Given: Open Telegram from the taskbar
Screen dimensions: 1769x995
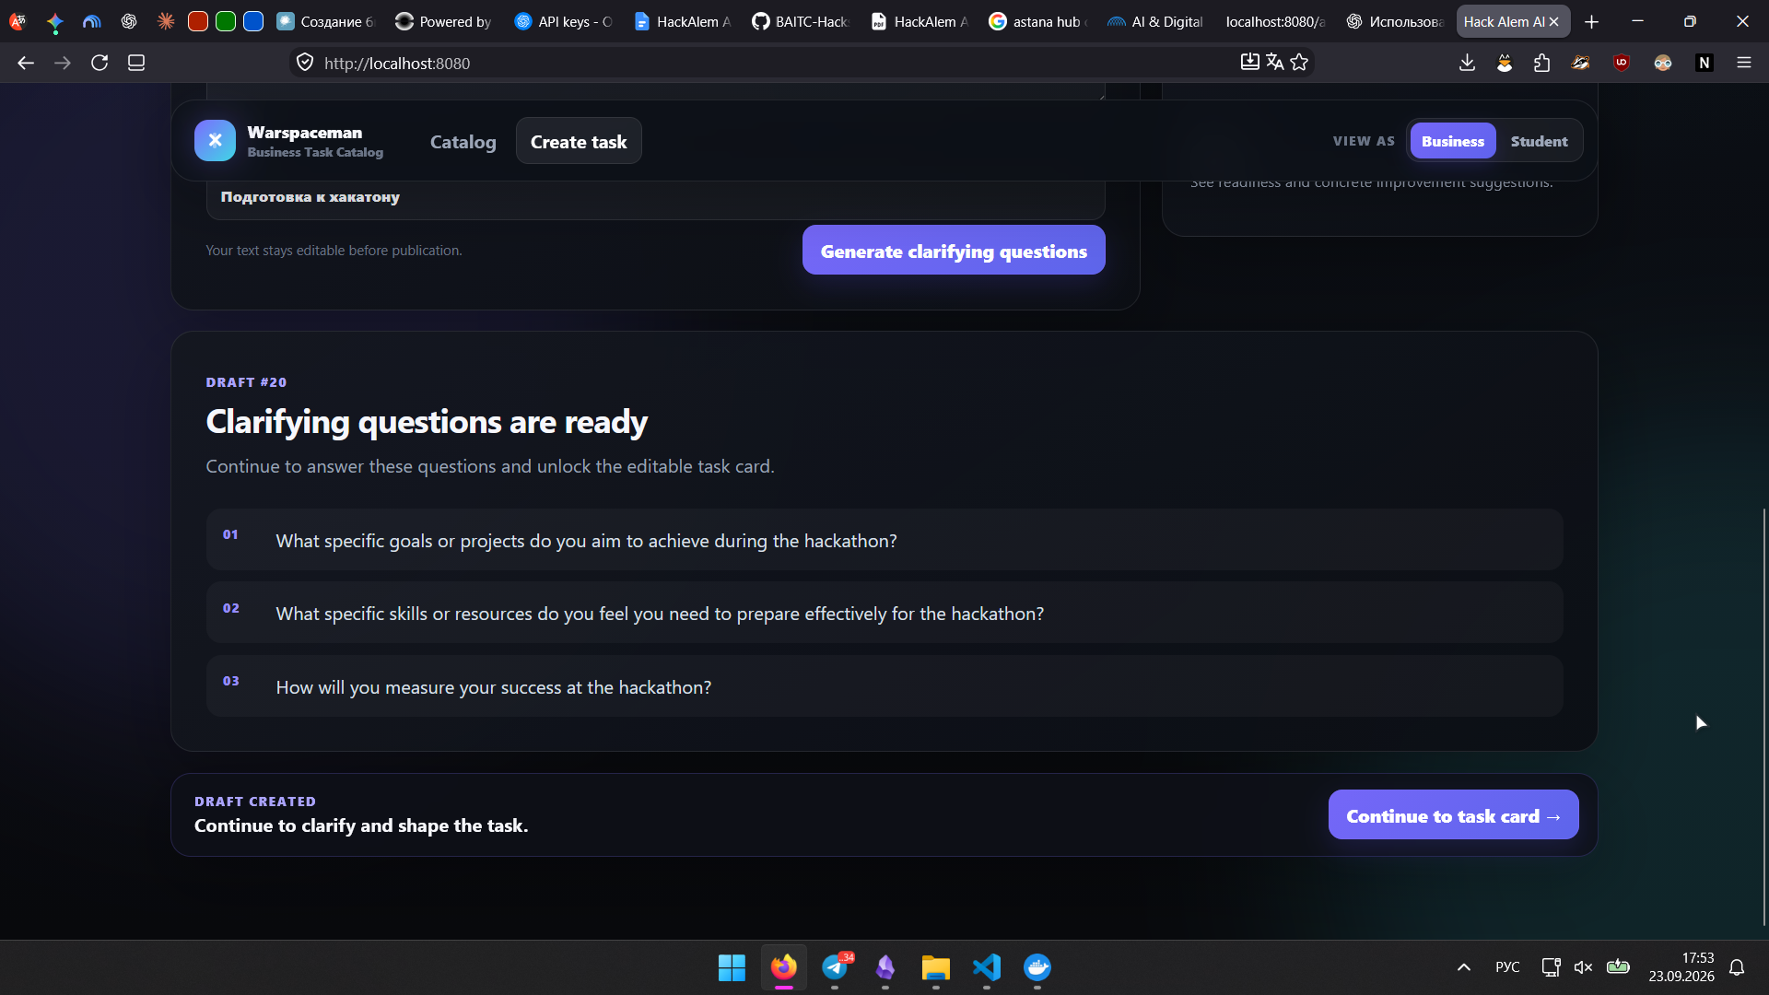Looking at the screenshot, I should [x=835, y=967].
